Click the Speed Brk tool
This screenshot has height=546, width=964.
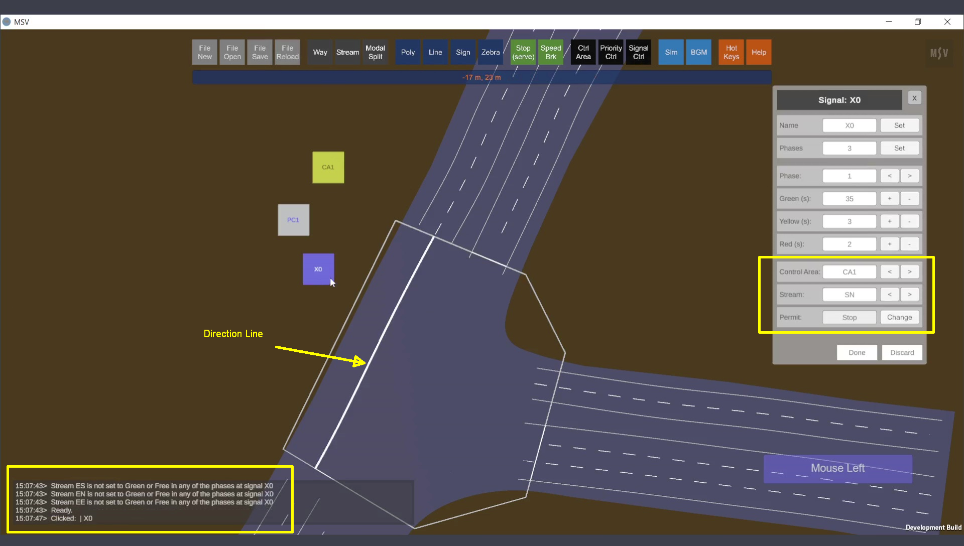[x=551, y=52]
